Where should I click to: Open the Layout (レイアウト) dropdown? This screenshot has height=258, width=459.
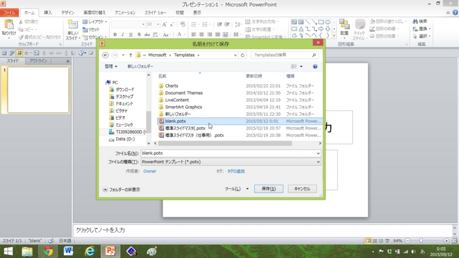(x=95, y=22)
